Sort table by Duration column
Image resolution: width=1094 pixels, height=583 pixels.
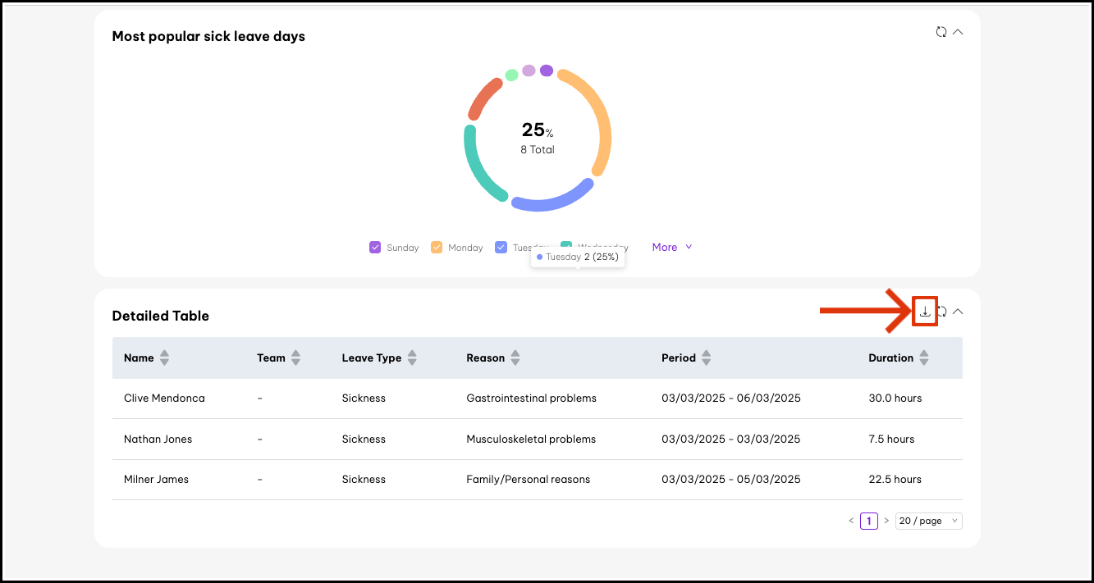(x=924, y=358)
